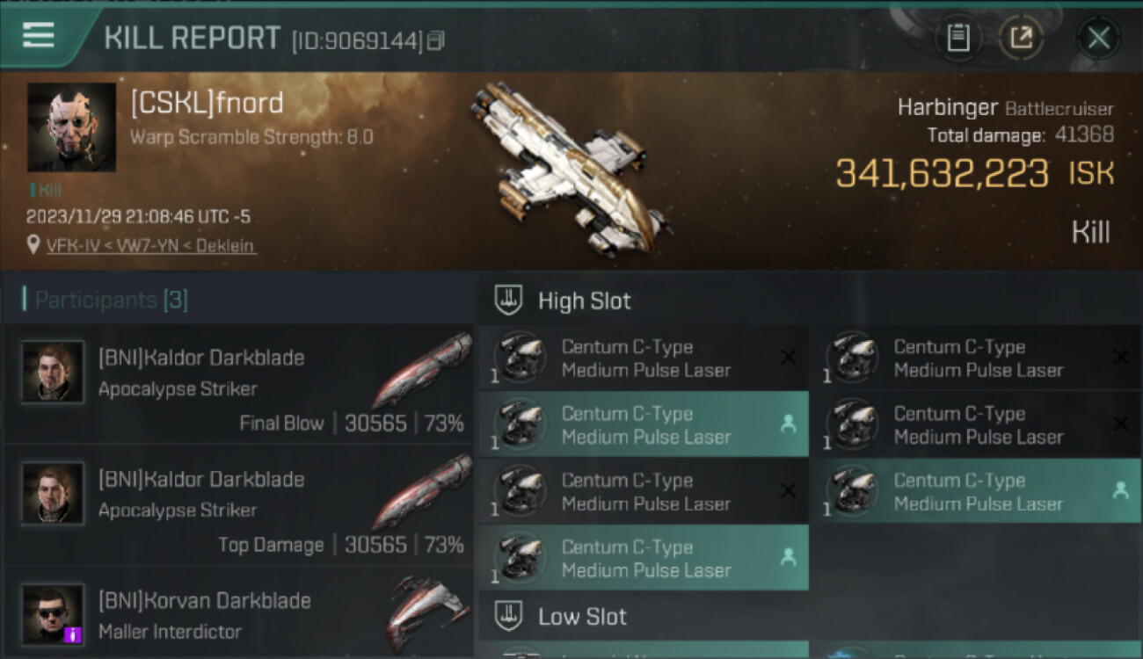Toggle dropped status on second left pulse laser
This screenshot has width=1143, height=659.
click(789, 424)
